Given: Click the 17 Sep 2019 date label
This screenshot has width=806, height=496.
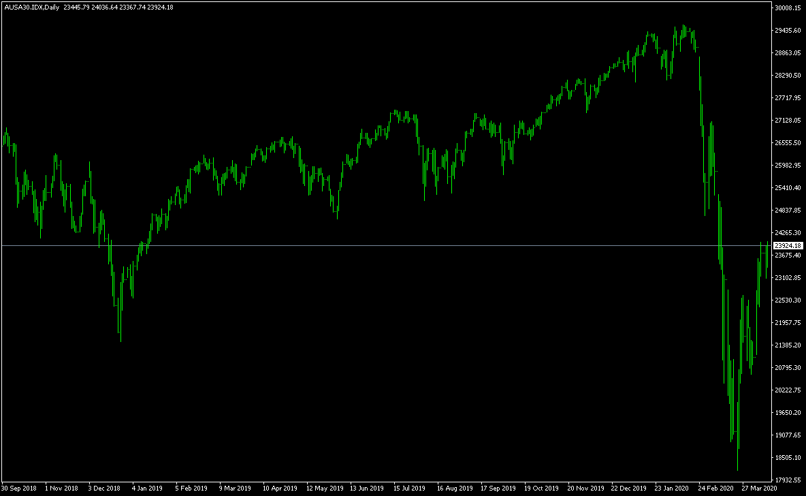Looking at the screenshot, I should click(498, 489).
